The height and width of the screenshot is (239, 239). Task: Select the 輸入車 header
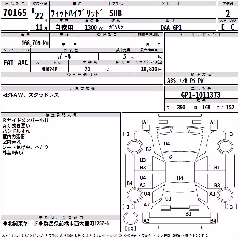[123, 62]
